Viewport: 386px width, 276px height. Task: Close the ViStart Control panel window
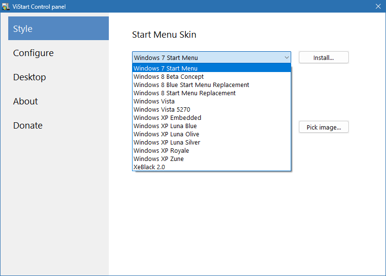(x=378, y=6)
